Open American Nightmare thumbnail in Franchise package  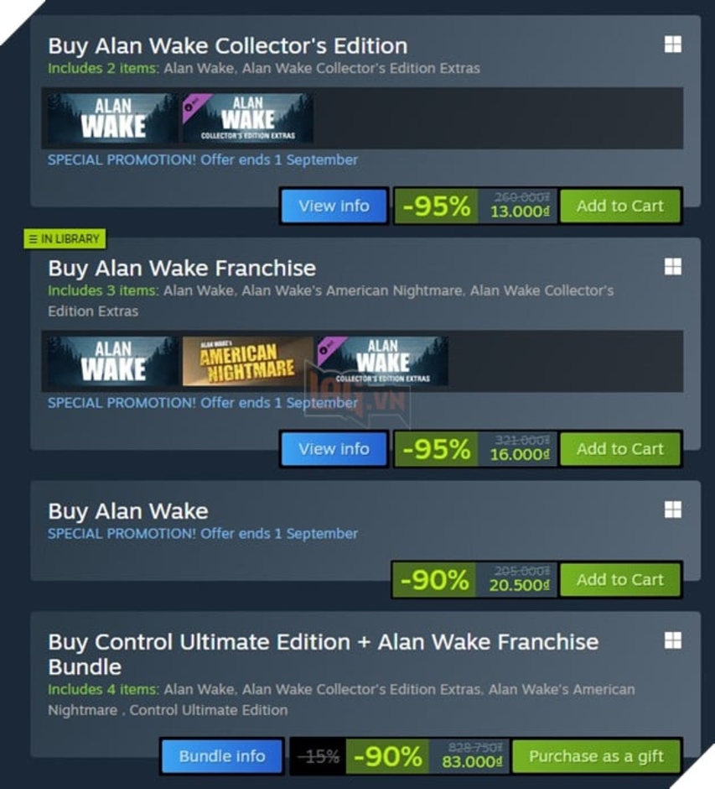tap(248, 361)
